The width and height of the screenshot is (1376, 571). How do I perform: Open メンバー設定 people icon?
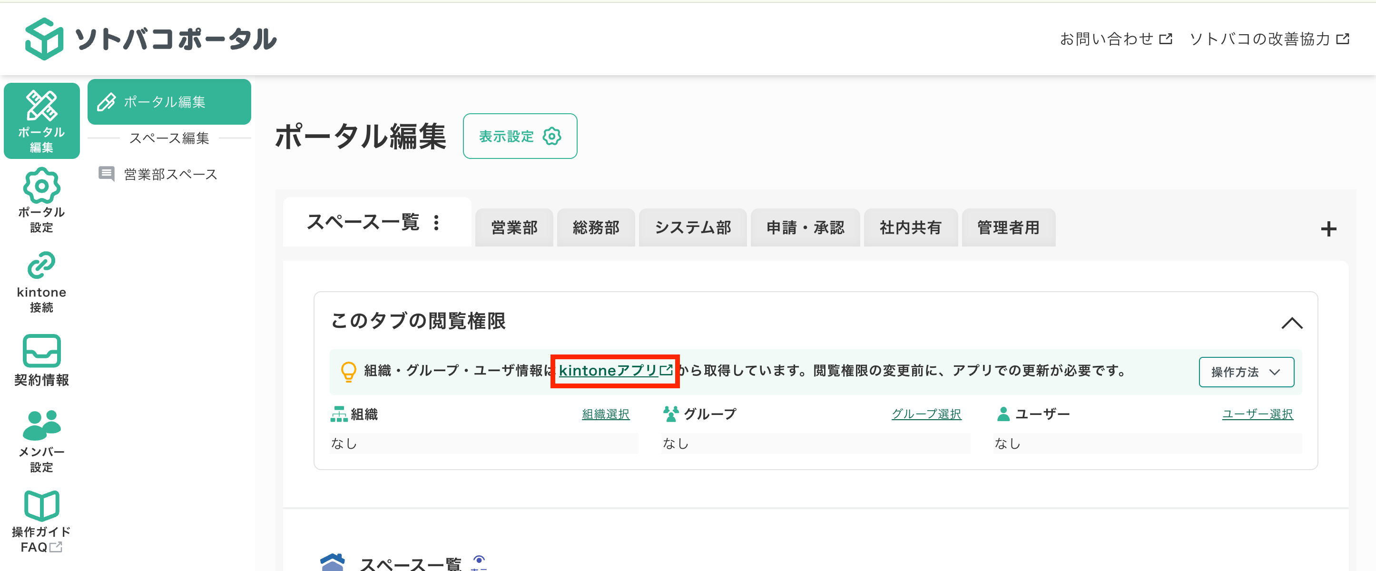coord(41,424)
